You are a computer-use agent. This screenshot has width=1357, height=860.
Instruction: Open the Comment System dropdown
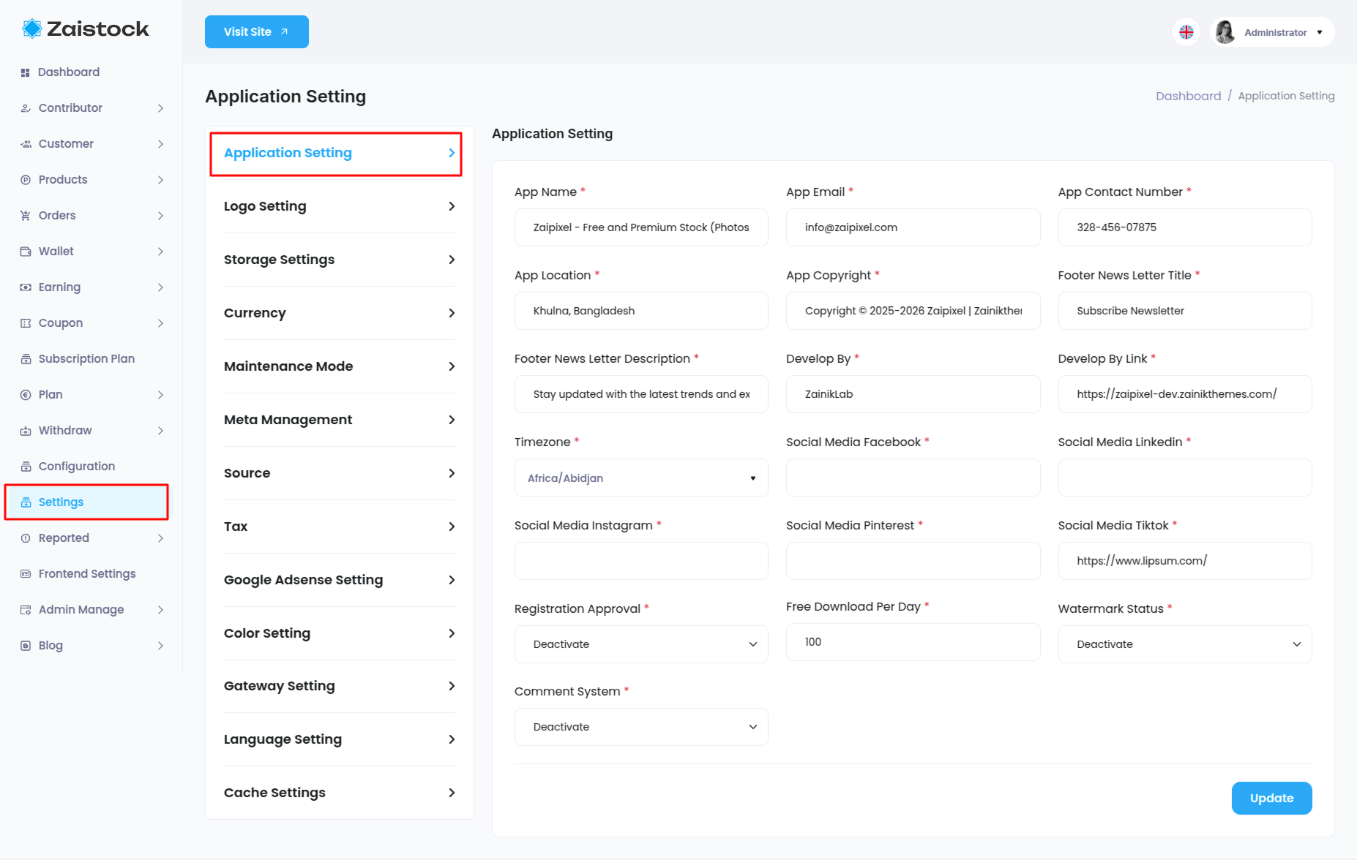coord(641,727)
